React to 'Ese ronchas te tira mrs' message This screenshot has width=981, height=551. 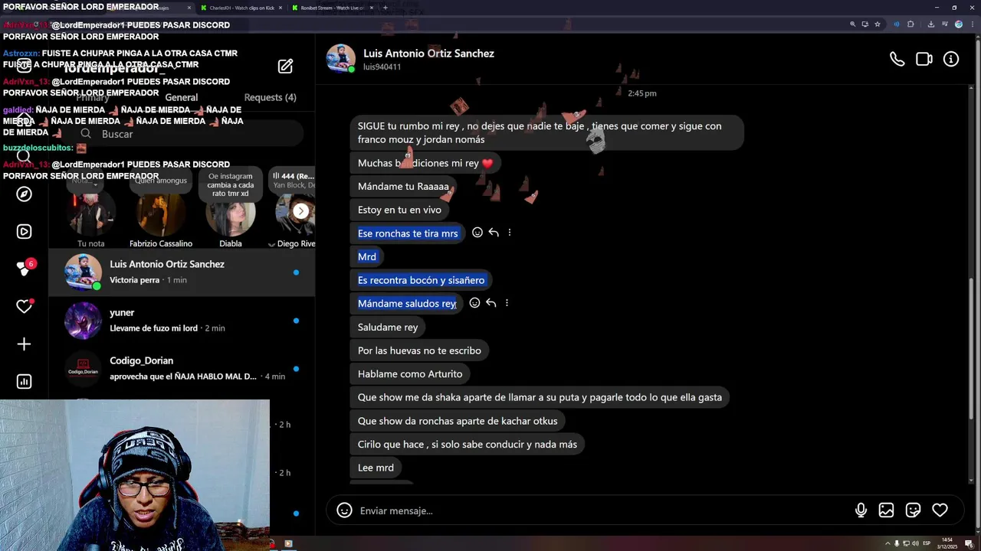pyautogui.click(x=477, y=233)
